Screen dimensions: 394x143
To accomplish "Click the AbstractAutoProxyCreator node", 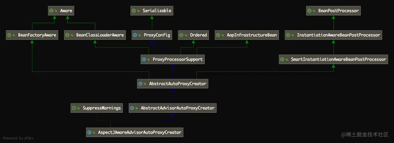I will pos(173,84).
